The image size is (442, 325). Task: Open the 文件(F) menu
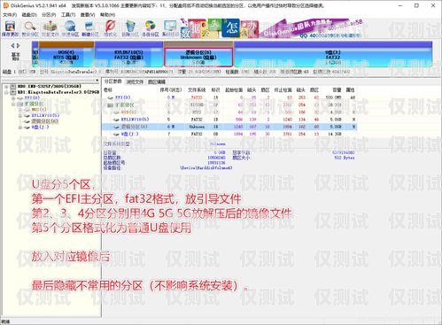click(10, 14)
